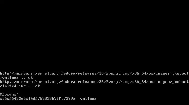Viewport: 189px width, 105px height.
Task: Click the "/vmlinuz... ok" status line
Action: (x=16, y=78)
